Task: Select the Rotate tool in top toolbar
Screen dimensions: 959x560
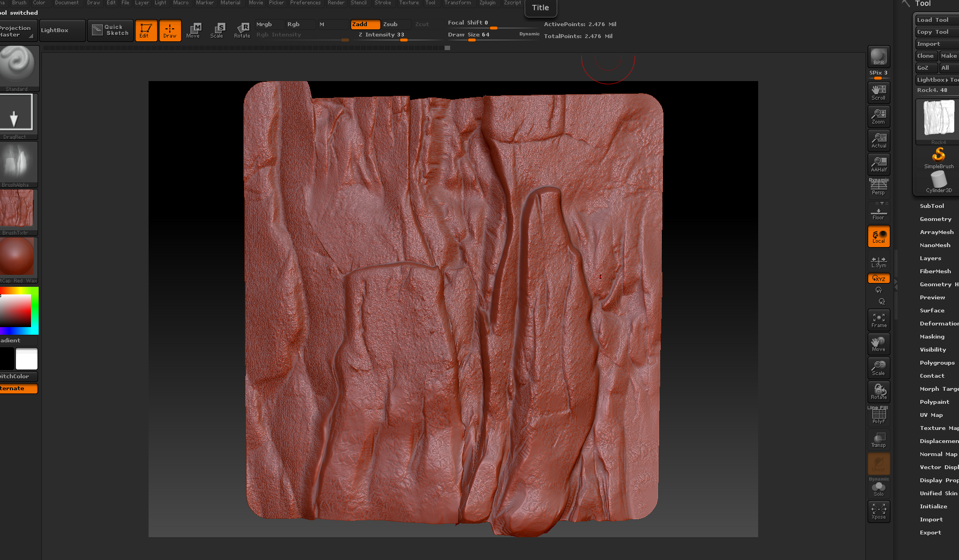Action: [242, 30]
